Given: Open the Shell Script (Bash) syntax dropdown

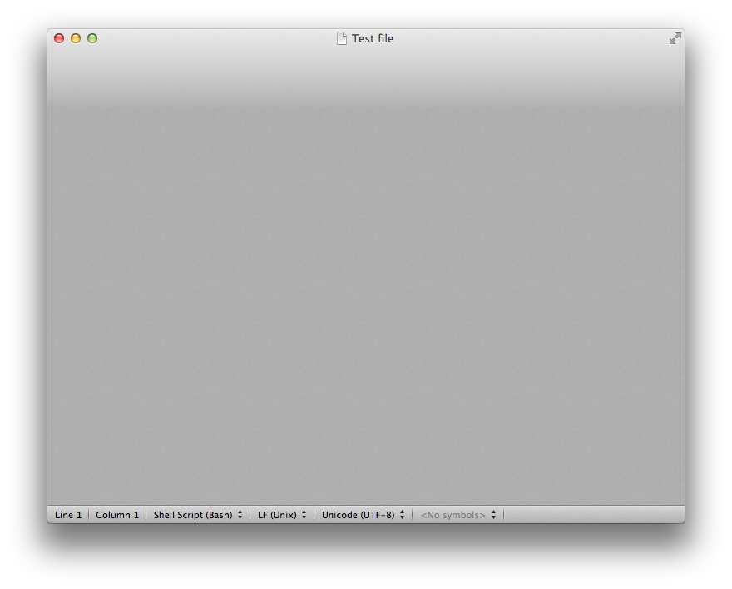Looking at the screenshot, I should pos(198,515).
